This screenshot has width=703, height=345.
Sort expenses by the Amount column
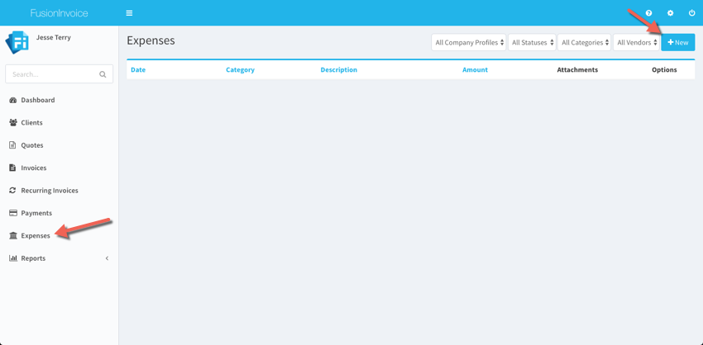click(x=475, y=70)
